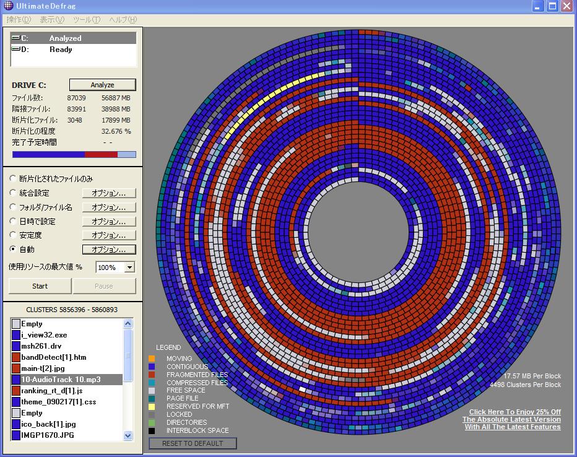The image size is (577, 457).
Task: Click the UltimateDefrag title bar app icon
Action: (x=8, y=6)
